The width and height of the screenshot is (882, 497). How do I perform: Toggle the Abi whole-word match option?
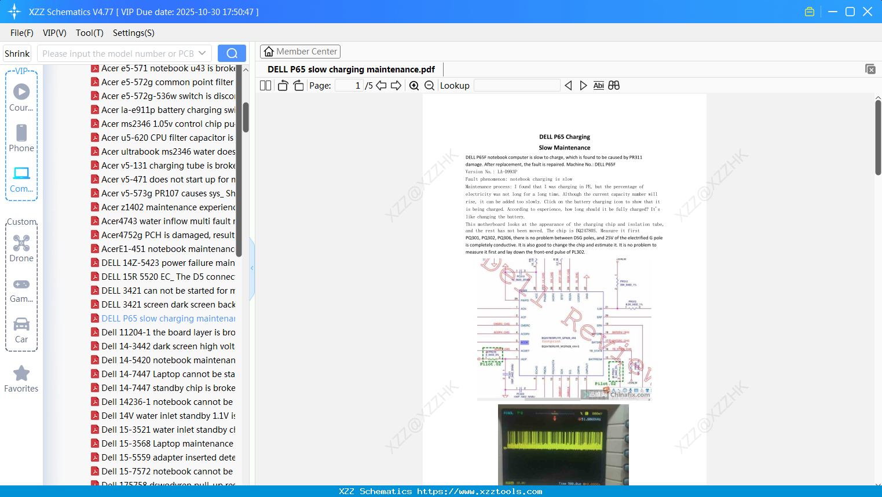coord(599,86)
